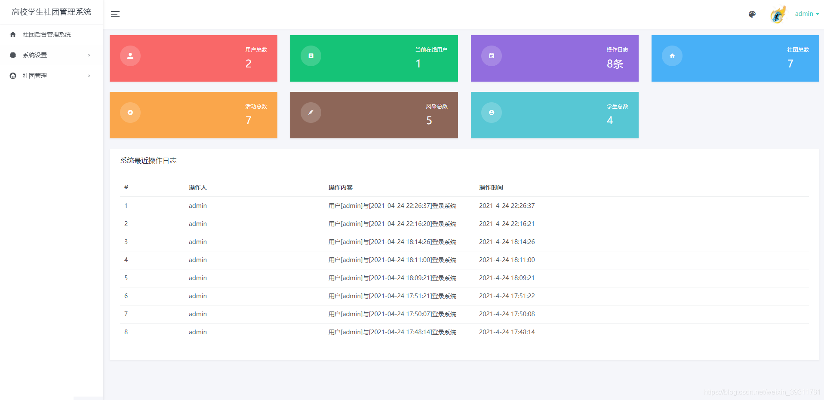Click the 用户总数 label
The width and height of the screenshot is (824, 400).
256,50
